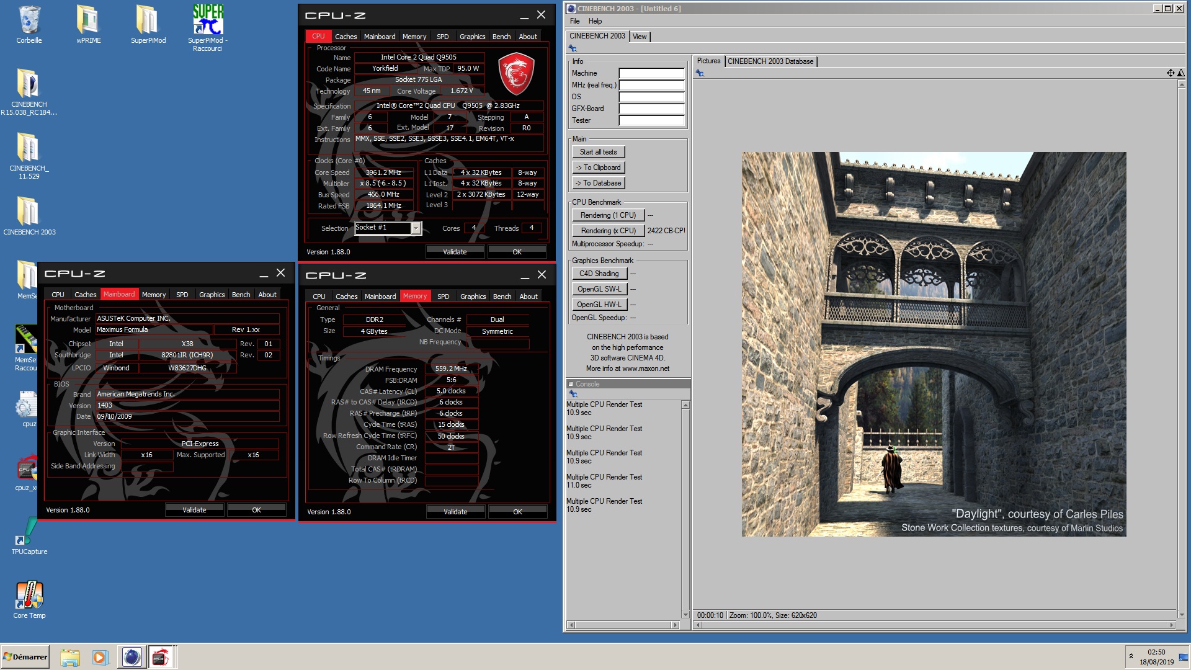Open Windows Explorer from the taskbar
Screen dimensions: 1191x670
70,657
